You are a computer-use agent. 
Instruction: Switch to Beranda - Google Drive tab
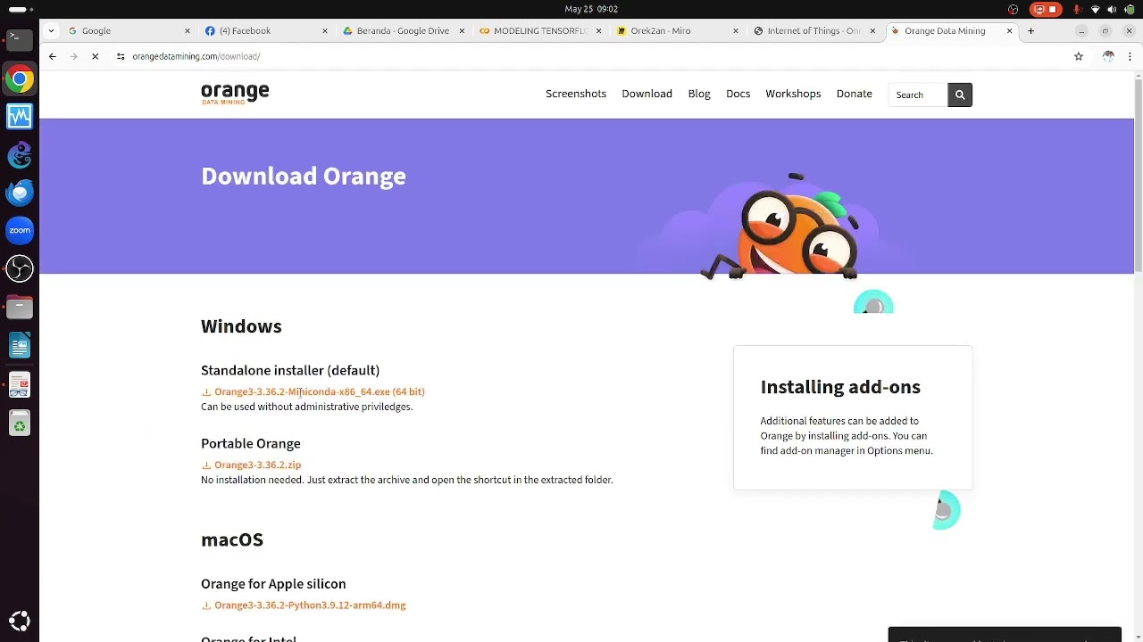[402, 30]
